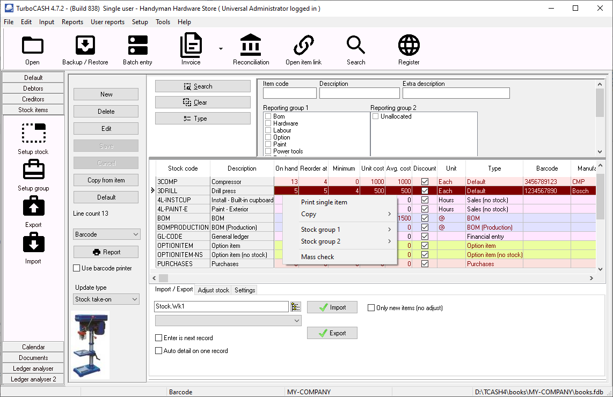Open the Invoice tool
Viewport: 613px width, 397px height.
[191, 48]
